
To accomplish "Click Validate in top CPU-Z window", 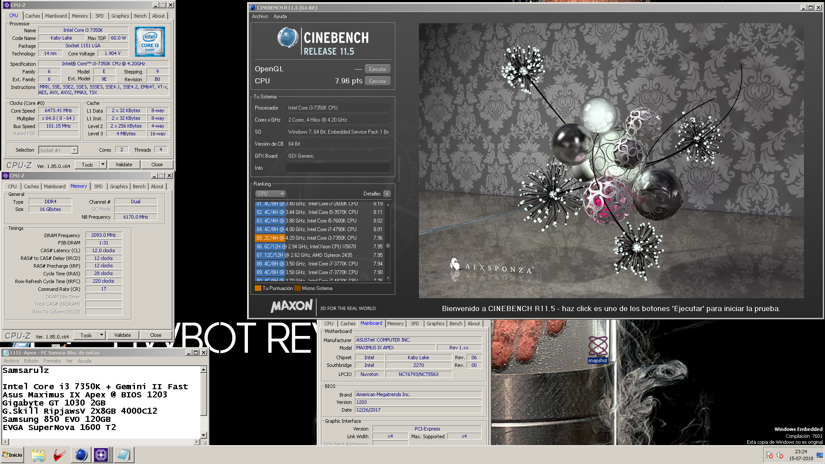I will pyautogui.click(x=124, y=165).
